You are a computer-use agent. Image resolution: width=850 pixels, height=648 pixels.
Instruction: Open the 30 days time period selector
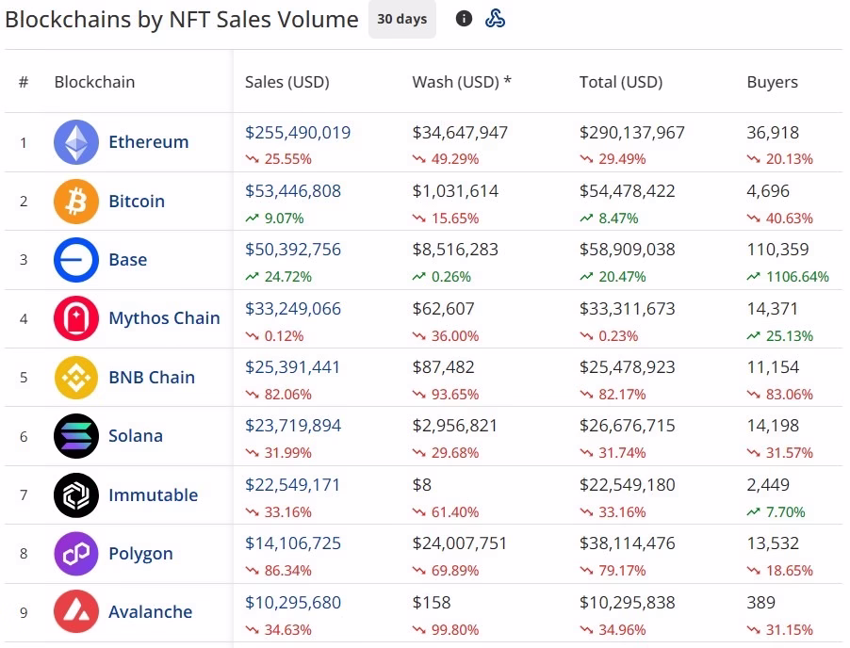[x=402, y=19]
